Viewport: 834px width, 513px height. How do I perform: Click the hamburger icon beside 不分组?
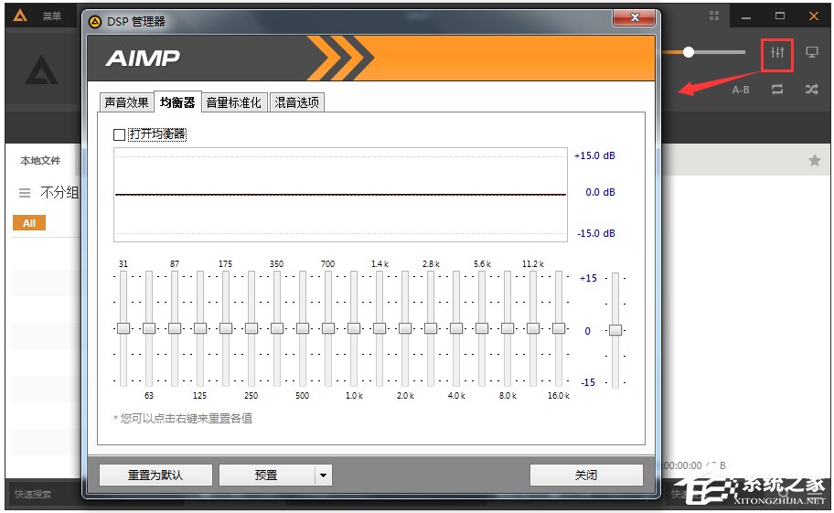tap(25, 193)
